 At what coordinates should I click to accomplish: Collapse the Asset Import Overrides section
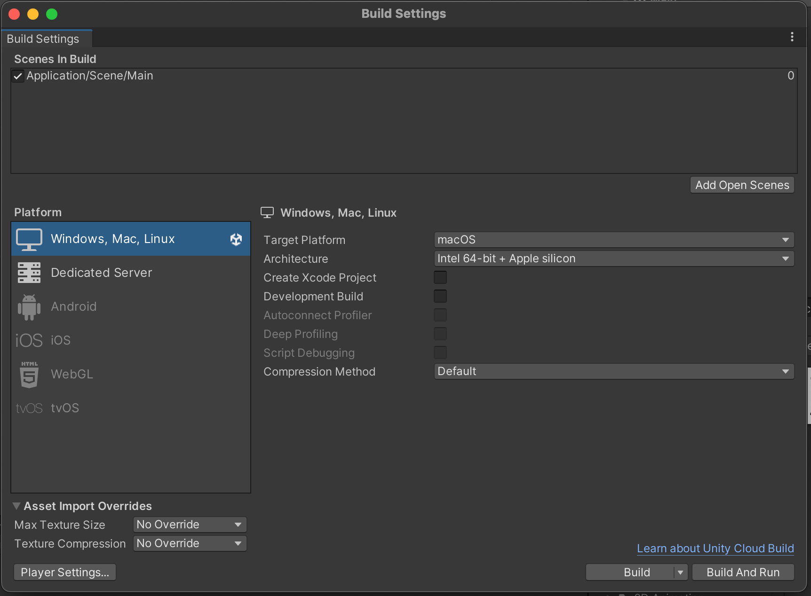coord(16,506)
